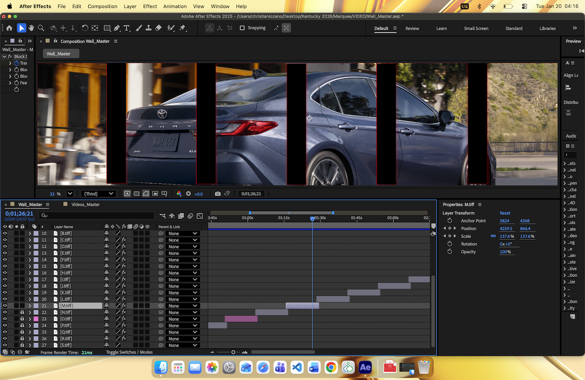Click the Region of Interest icon
This screenshot has height=380, width=585.
(x=155, y=194)
